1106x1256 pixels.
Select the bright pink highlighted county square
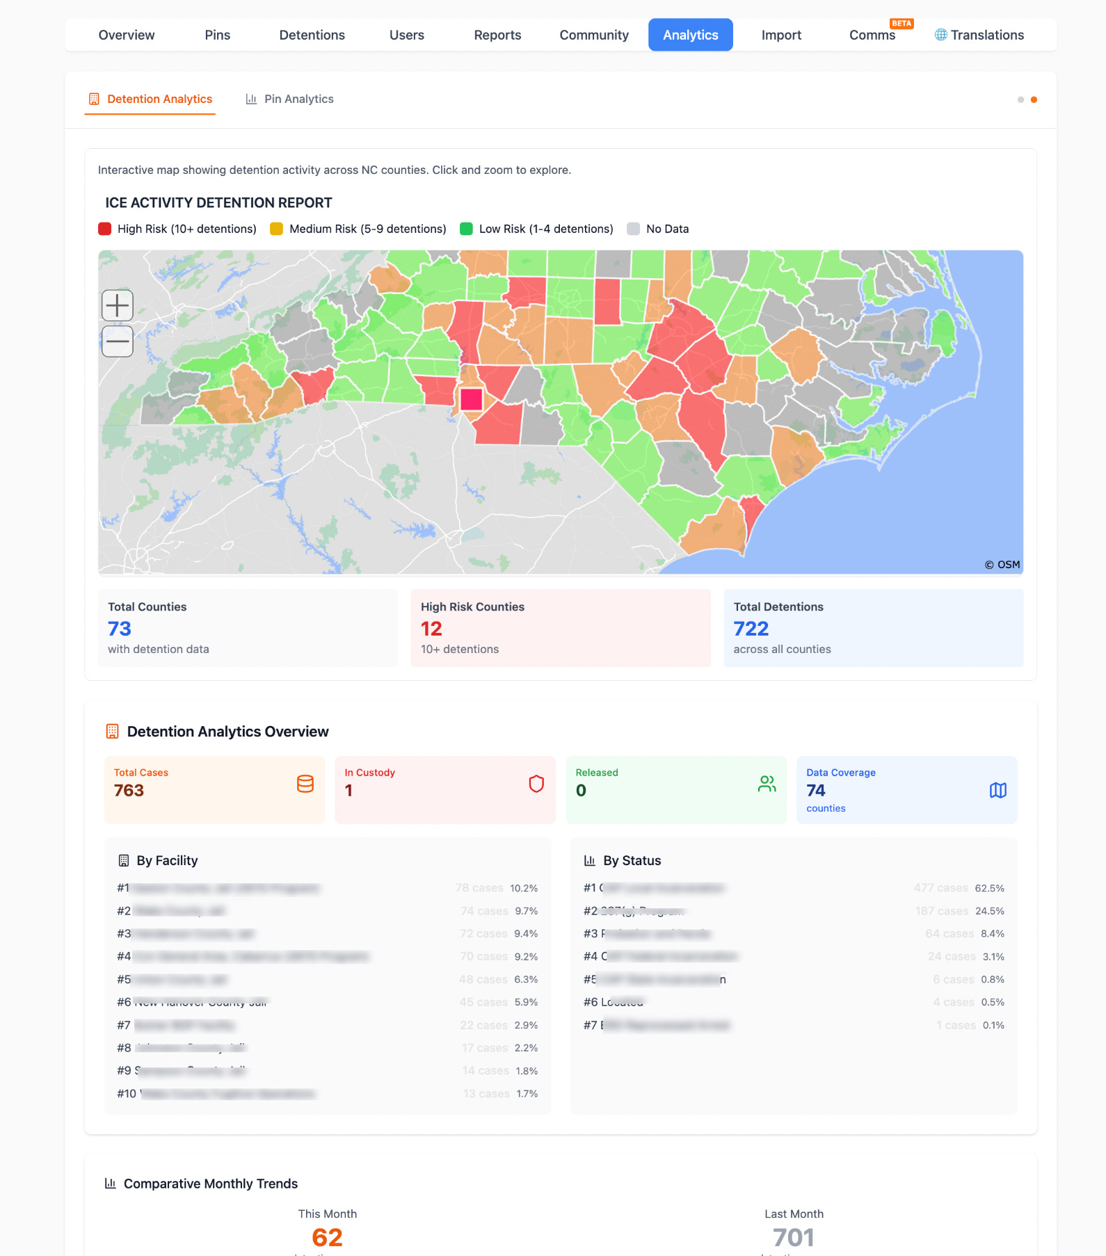click(x=471, y=399)
